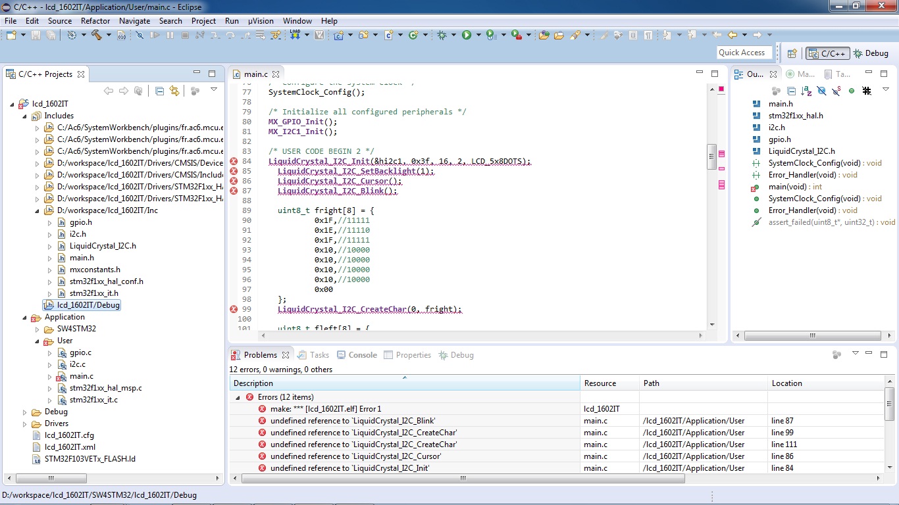Image resolution: width=899 pixels, height=505 pixels.
Task: Click the New C/C++ Project icon
Action: [339, 35]
